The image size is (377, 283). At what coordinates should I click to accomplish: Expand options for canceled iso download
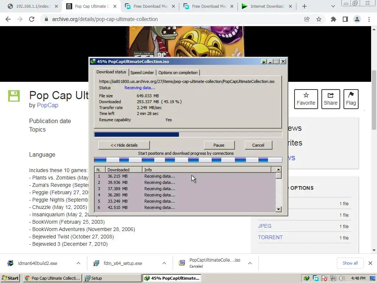(250, 263)
